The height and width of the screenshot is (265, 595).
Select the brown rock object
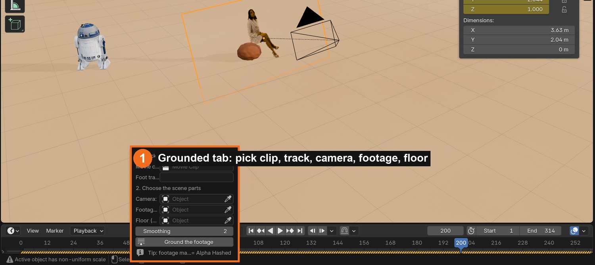tap(249, 51)
